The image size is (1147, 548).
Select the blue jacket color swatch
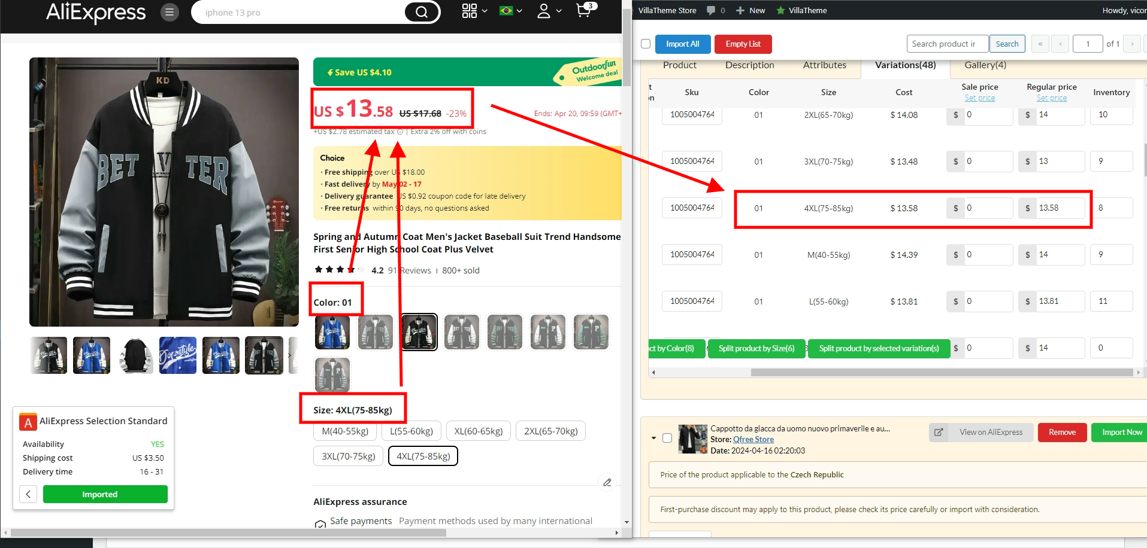click(332, 332)
